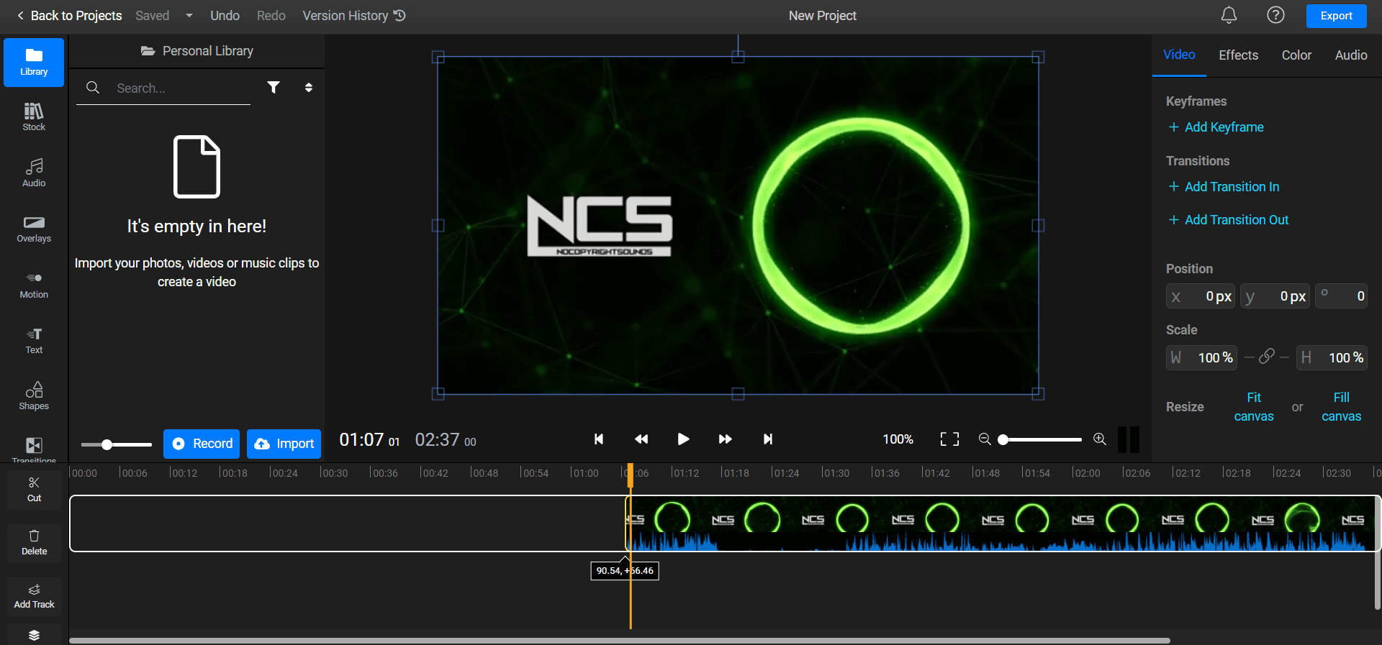Open the Text panel

coord(34,340)
